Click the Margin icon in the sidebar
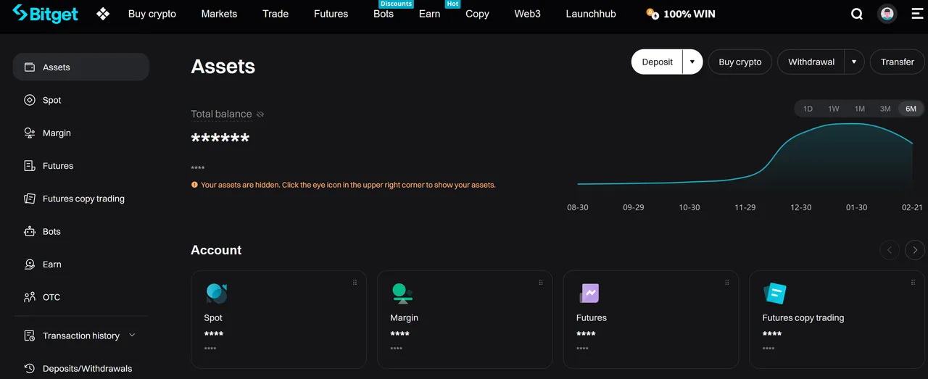 [30, 133]
